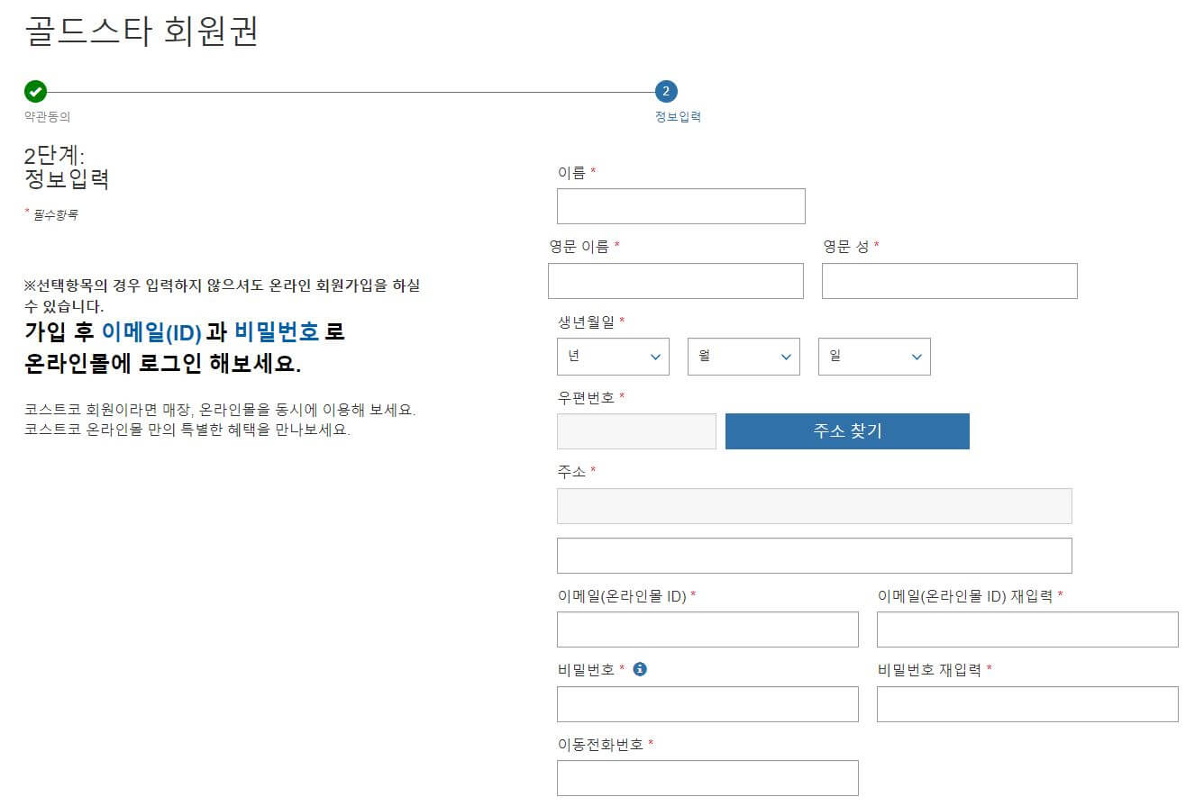This screenshot has width=1195, height=806.
Task: Click the blue step 2 circle icon
Action: point(665,91)
